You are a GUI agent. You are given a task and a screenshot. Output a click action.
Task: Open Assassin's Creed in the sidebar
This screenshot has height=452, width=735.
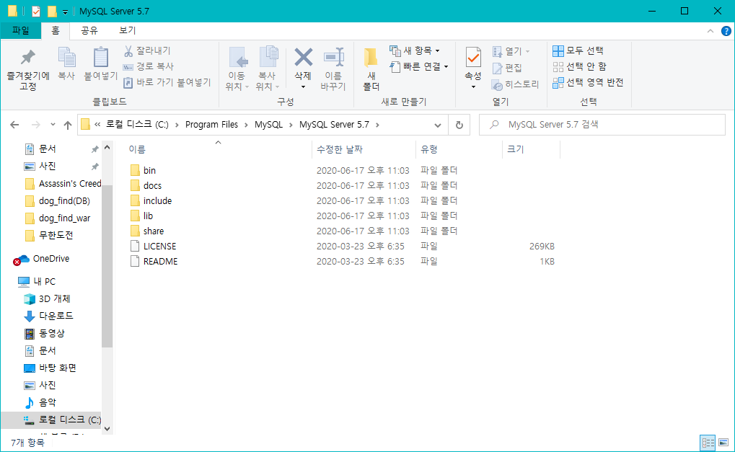tap(63, 184)
